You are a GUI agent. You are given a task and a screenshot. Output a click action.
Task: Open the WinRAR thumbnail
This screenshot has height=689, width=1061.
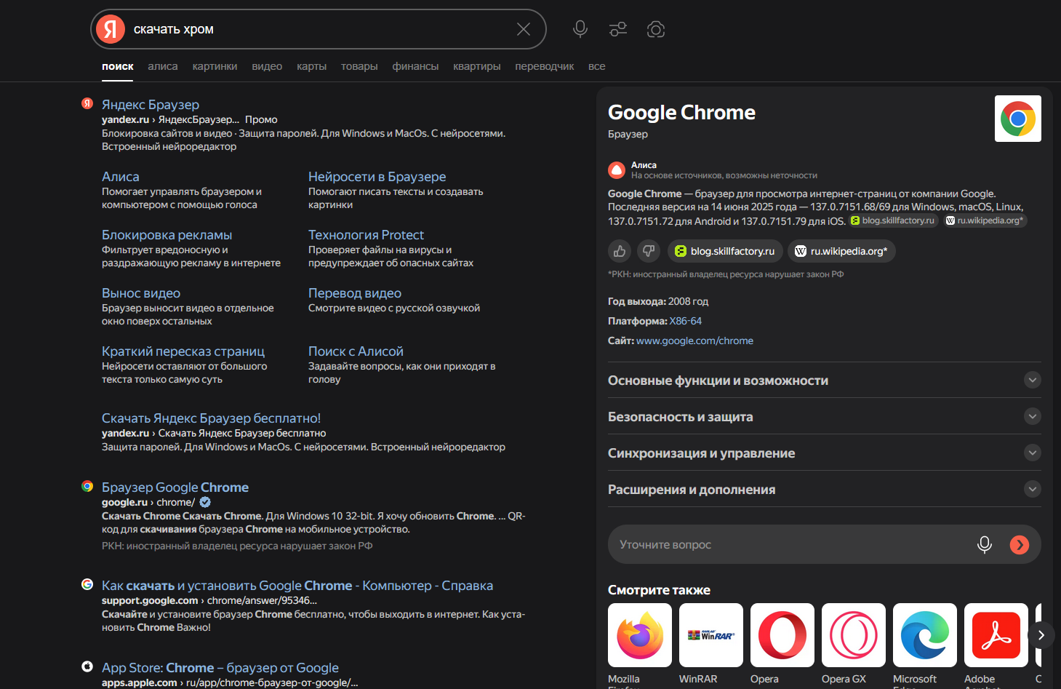click(x=711, y=635)
